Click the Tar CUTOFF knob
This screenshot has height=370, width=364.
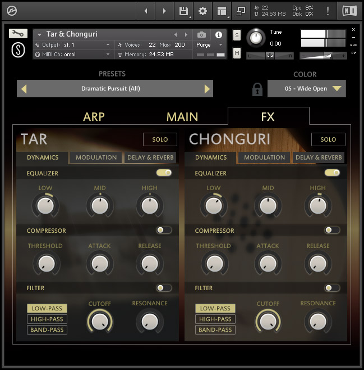[x=100, y=322]
